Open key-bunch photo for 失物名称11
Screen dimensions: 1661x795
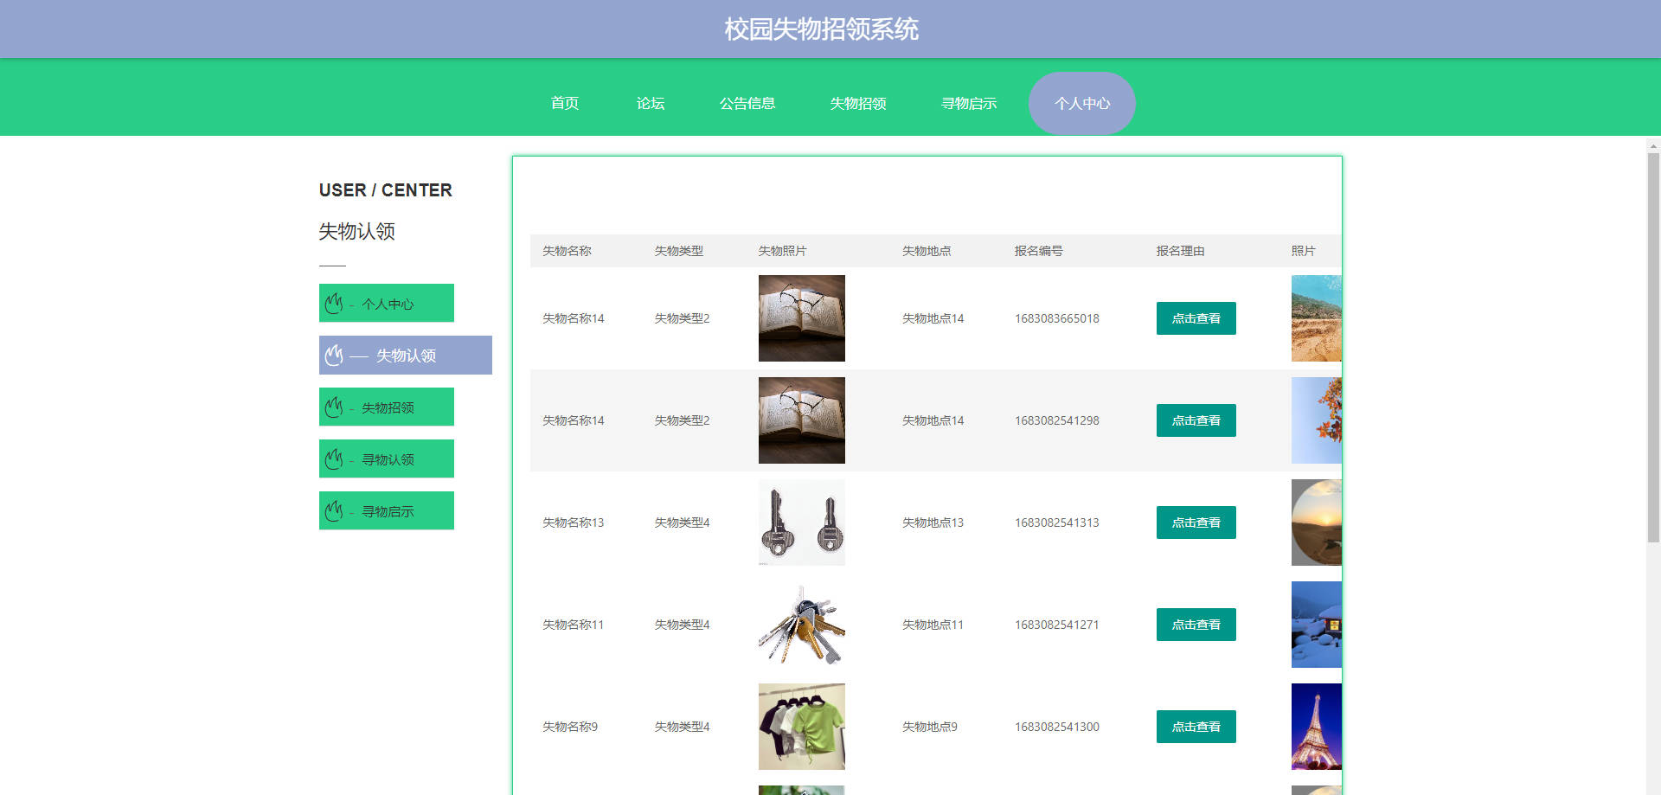(x=802, y=625)
